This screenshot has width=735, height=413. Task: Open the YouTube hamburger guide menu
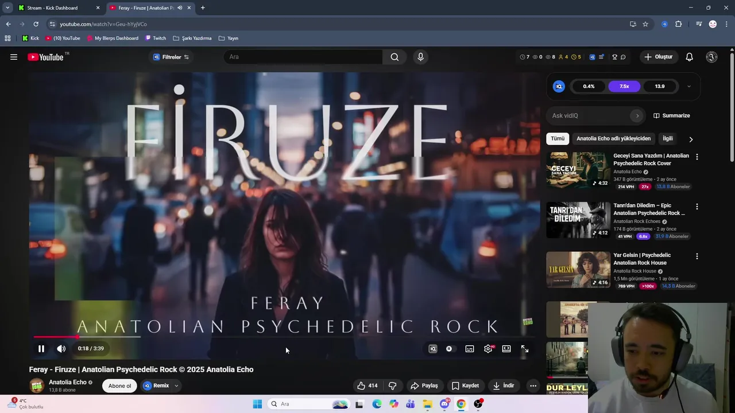[14, 57]
